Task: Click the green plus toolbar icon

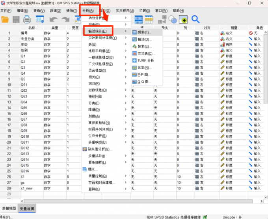Action: (183, 19)
